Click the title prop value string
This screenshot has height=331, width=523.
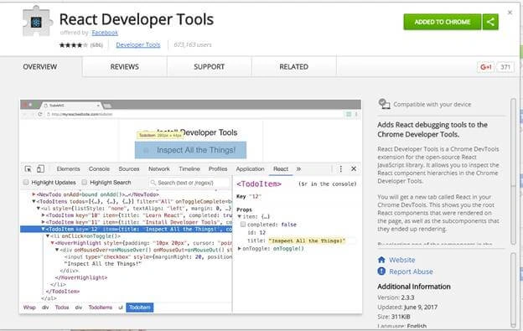pos(307,240)
